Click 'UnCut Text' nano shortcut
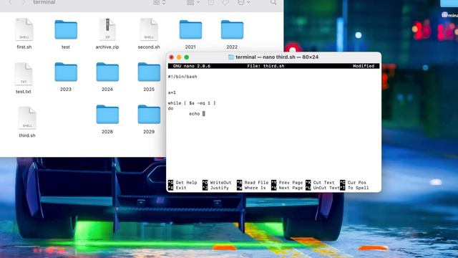This screenshot has height=258, width=458. coord(326,188)
